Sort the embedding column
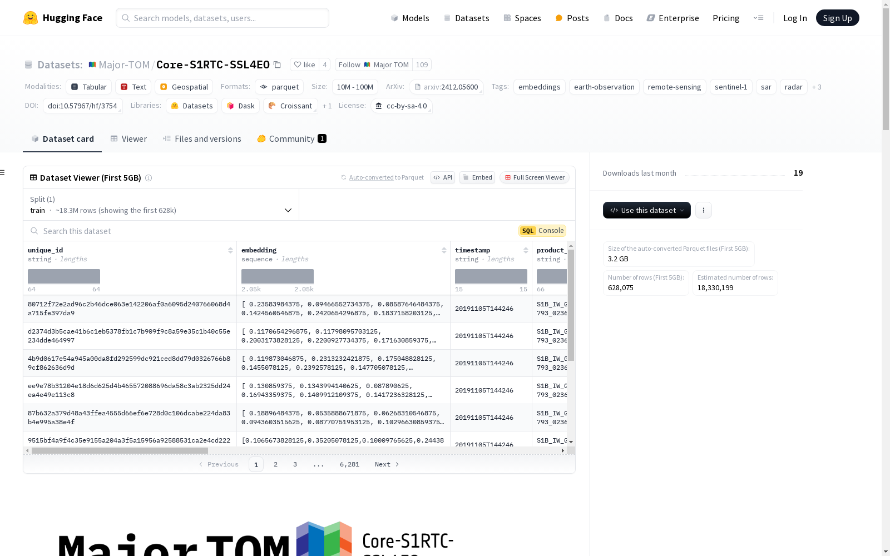The image size is (890, 556). pos(444,251)
